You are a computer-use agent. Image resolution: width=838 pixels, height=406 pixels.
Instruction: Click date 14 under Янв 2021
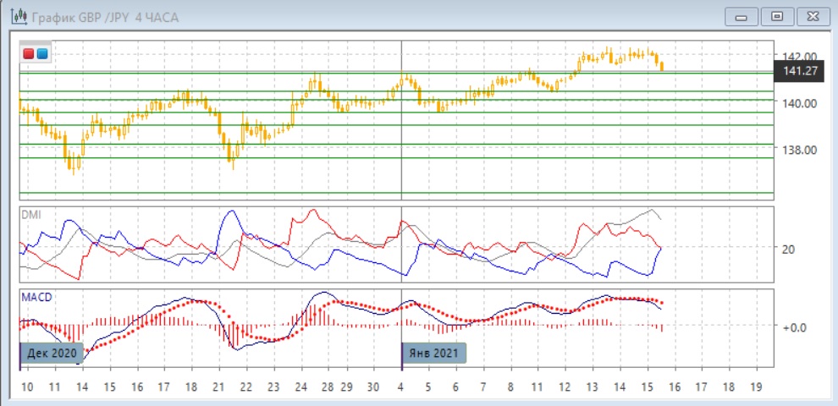pos(620,386)
